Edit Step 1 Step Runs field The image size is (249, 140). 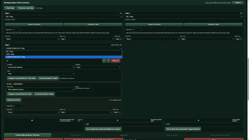[x=16, y=30]
